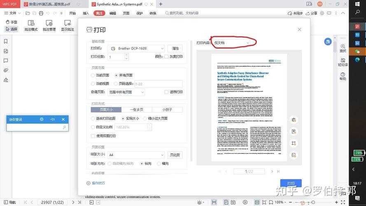366x206 pixels.
Task: Click the find (查找) icon in right sidebar
Action: coord(343,48)
